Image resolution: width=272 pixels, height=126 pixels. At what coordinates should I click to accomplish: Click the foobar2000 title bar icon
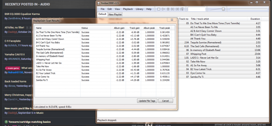coord(98,3)
